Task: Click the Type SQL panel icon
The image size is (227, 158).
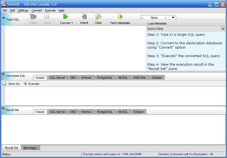Action: 4,19
